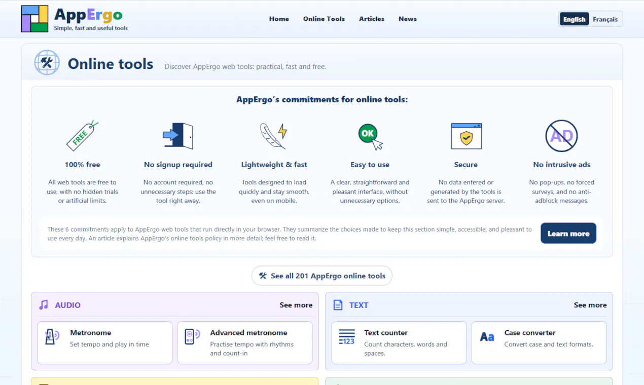Viewport: 644px width, 385px height.
Task: Open the Metronome tool card
Action: (x=105, y=342)
